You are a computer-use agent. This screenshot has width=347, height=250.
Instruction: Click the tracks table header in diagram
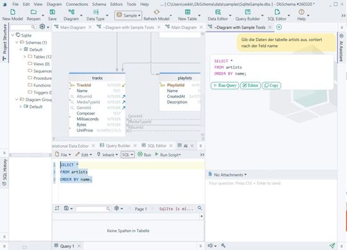[97, 78]
